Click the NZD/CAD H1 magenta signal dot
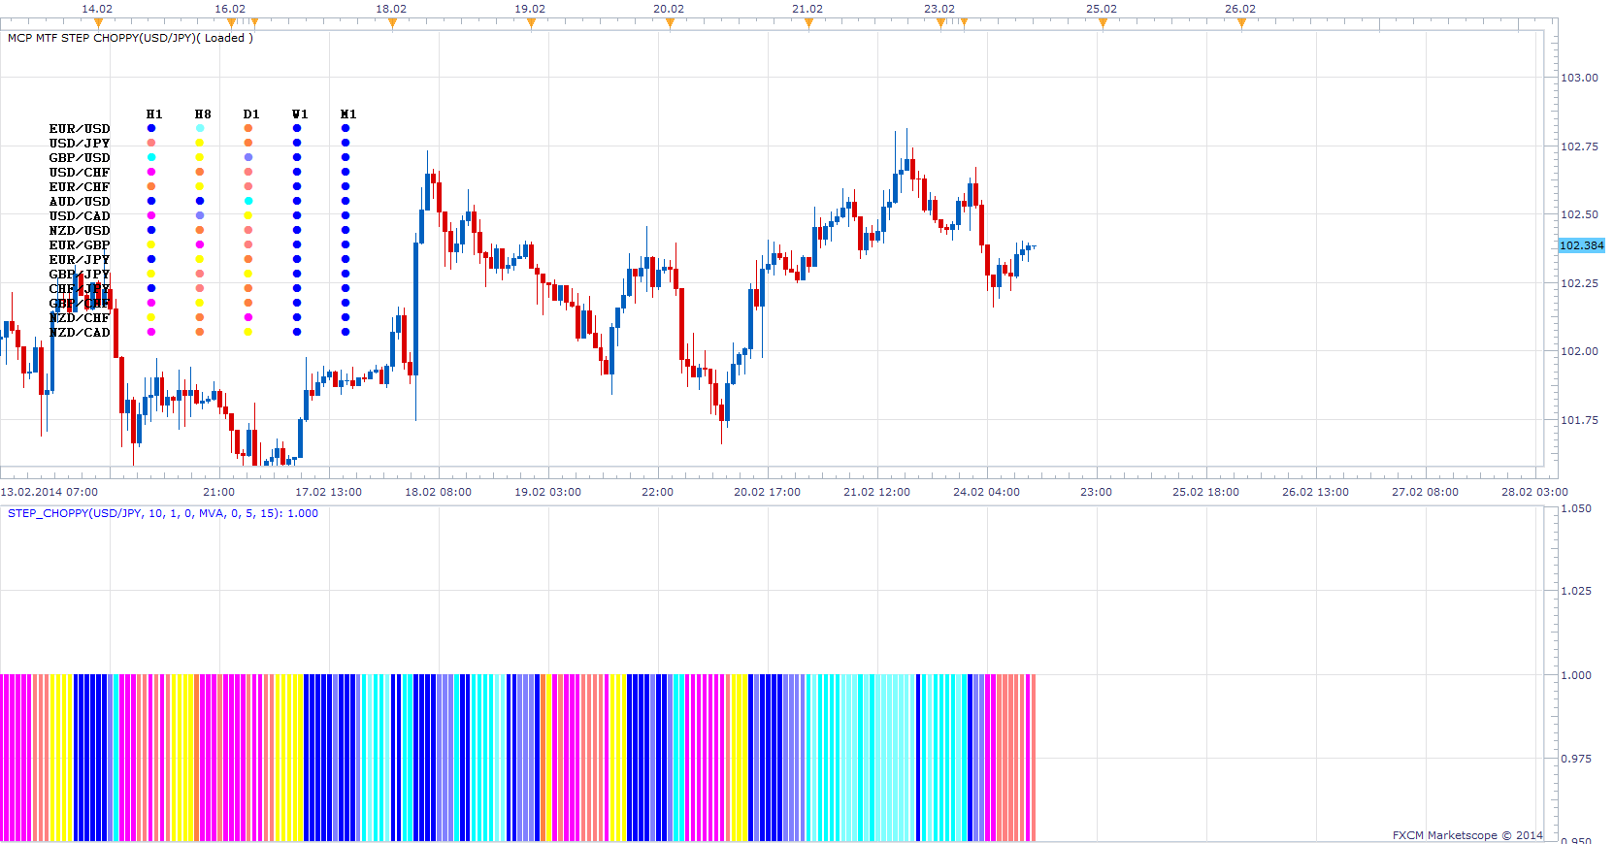 tap(151, 332)
